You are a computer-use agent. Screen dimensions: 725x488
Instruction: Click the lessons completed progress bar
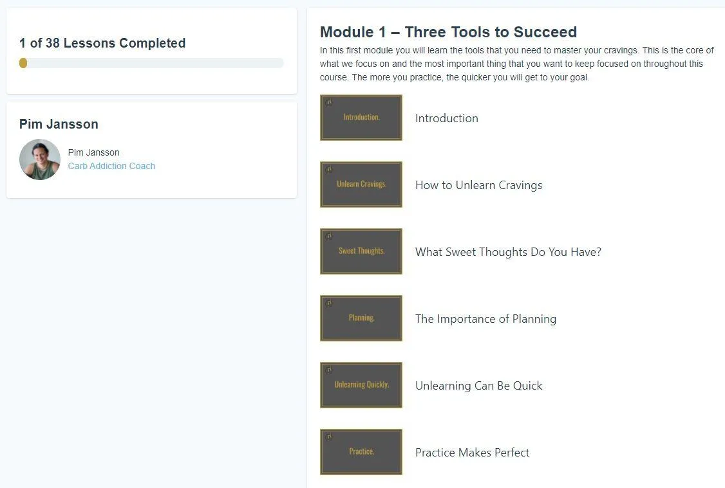151,63
